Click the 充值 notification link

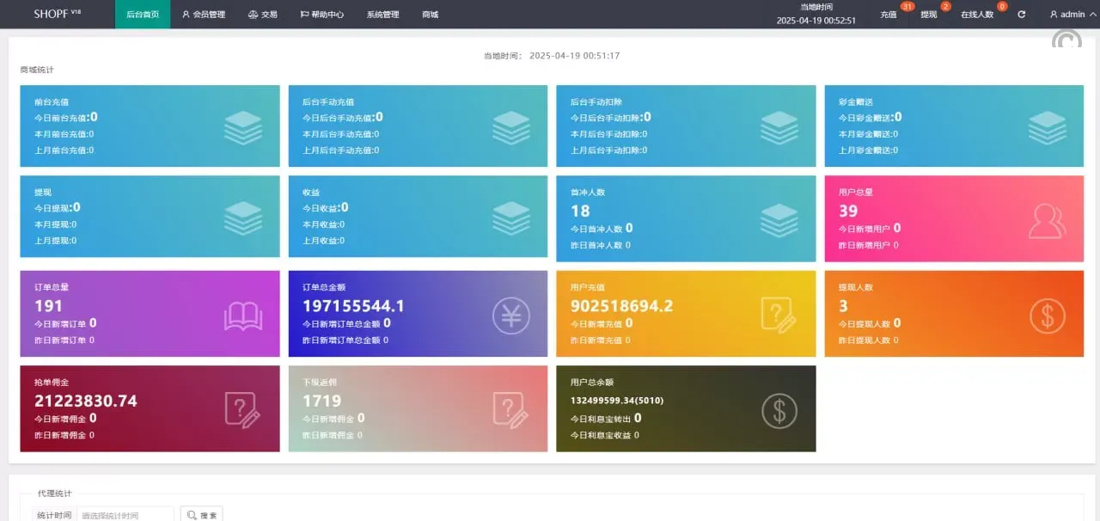click(x=889, y=15)
